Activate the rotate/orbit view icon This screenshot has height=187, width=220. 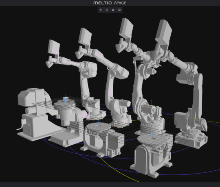click(x=107, y=10)
